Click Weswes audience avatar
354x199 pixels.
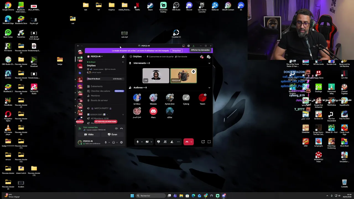(x=153, y=97)
